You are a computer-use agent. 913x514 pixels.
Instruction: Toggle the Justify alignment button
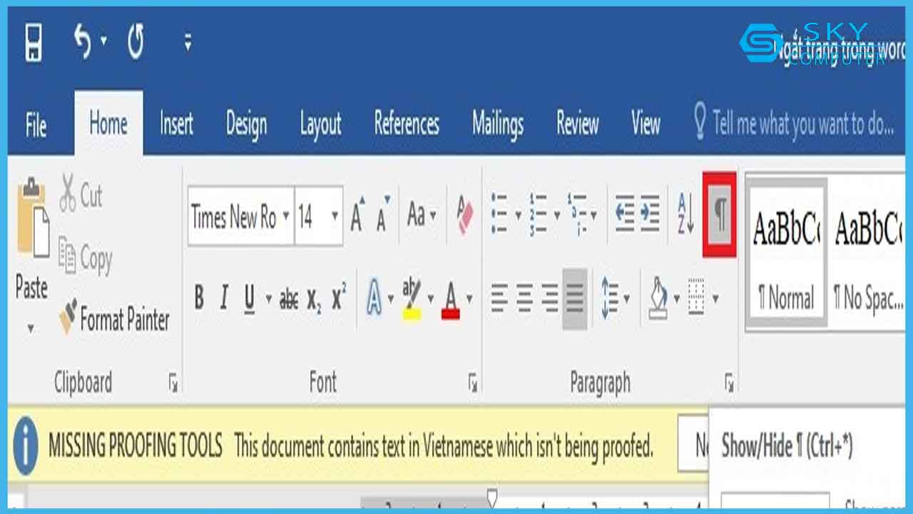pos(573,298)
